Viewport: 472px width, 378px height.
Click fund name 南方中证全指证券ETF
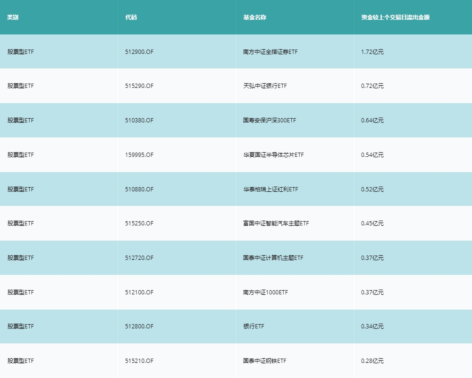click(x=270, y=52)
